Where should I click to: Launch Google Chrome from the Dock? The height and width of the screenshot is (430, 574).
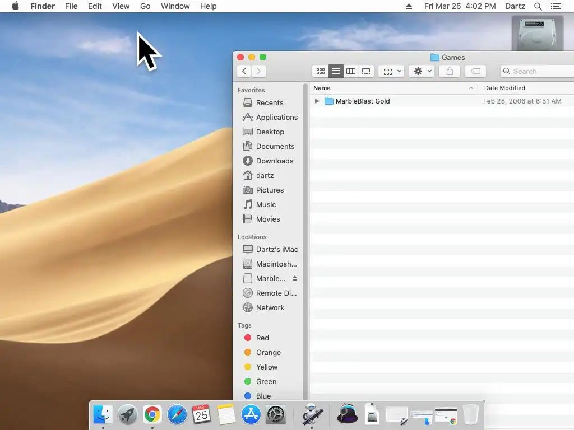point(152,415)
